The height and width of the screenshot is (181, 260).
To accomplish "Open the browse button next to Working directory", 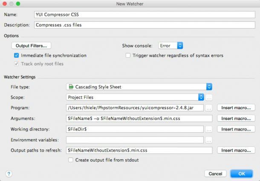I will (209, 129).
